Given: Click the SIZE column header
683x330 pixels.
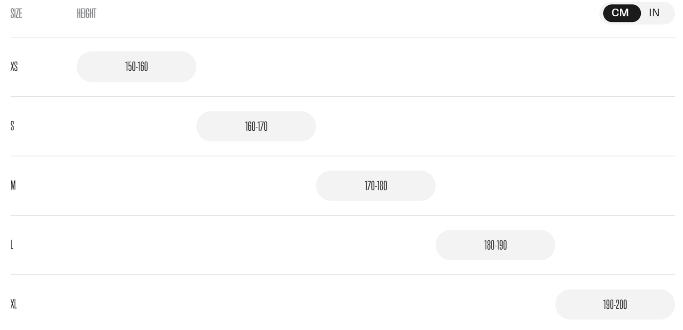Looking at the screenshot, I should click(x=16, y=14).
